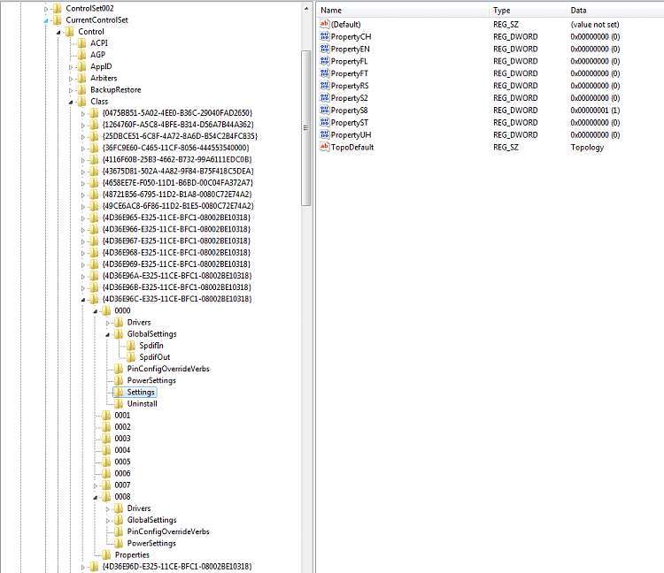This screenshot has height=573, width=664.
Task: Expand the Arbiters key
Action: click(71, 79)
